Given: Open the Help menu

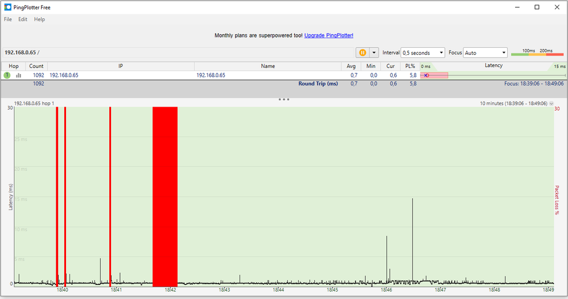Looking at the screenshot, I should [39, 19].
